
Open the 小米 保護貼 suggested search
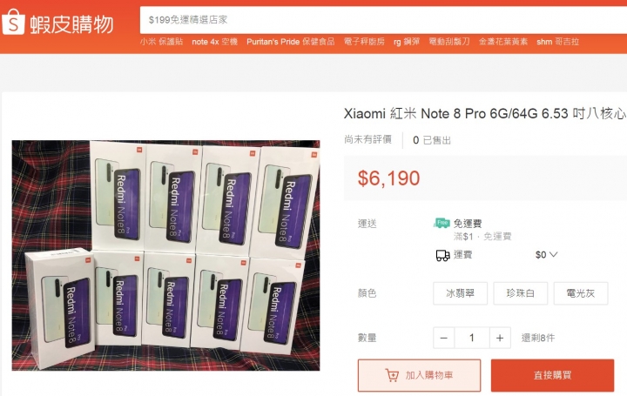(x=162, y=42)
